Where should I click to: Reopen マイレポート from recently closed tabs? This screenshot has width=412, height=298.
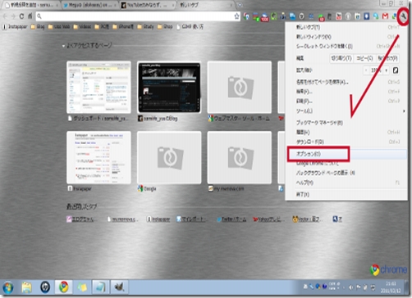192,219
